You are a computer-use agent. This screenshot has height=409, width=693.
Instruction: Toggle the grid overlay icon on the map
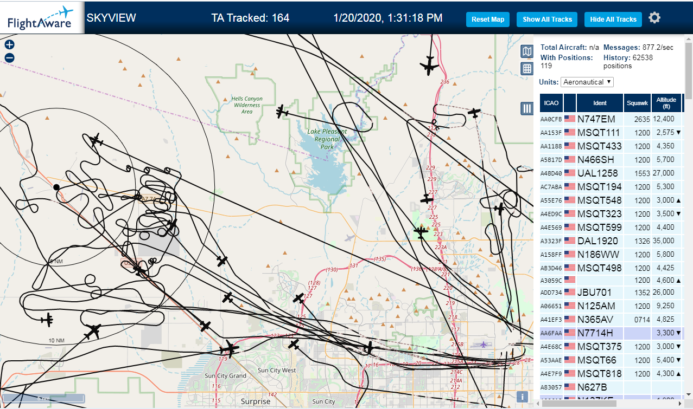click(526, 69)
